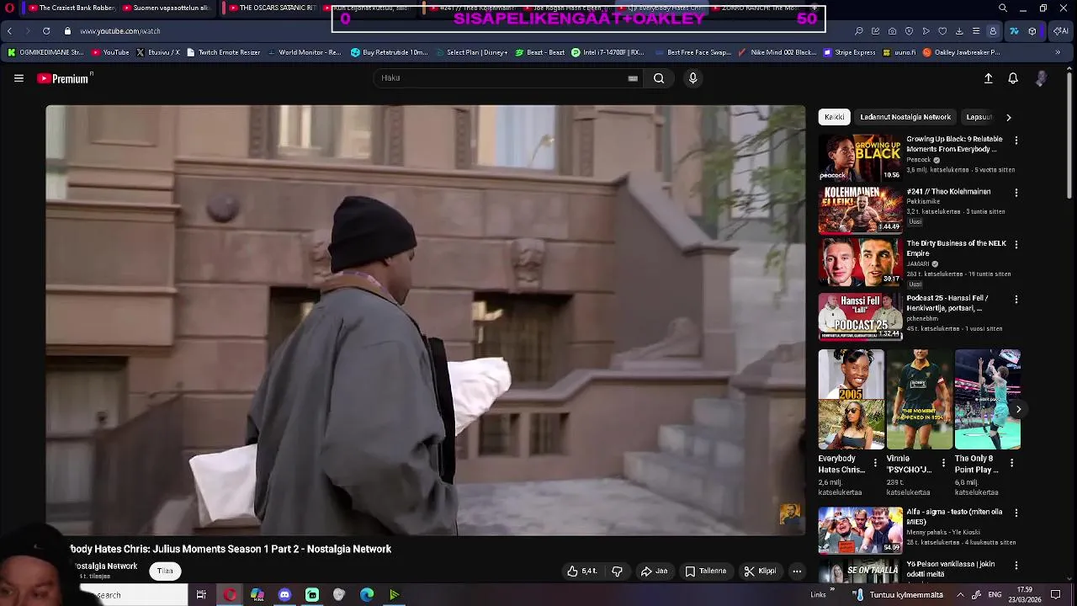
Task: Save video using Tallenna button
Action: pyautogui.click(x=705, y=571)
